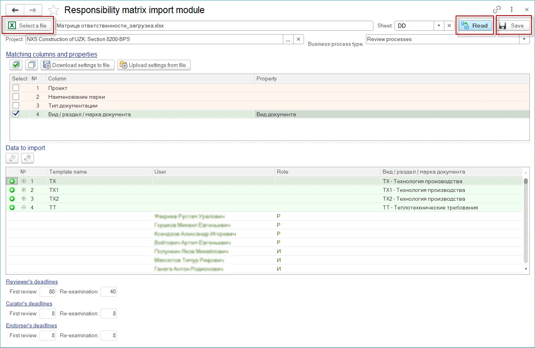Click the back navigation arrow

pos(15,10)
